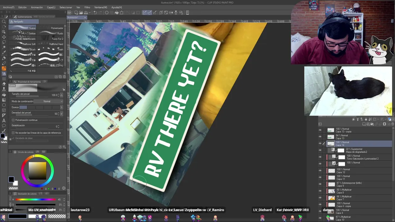Image resolution: width=395 pixels, height=222 pixels.
Task: Click the New document icon
Action: click(x=76, y=13)
